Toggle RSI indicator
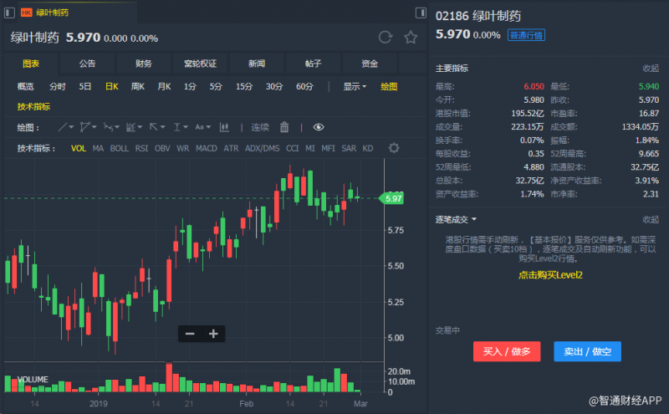This screenshot has height=414, width=669. [x=141, y=149]
